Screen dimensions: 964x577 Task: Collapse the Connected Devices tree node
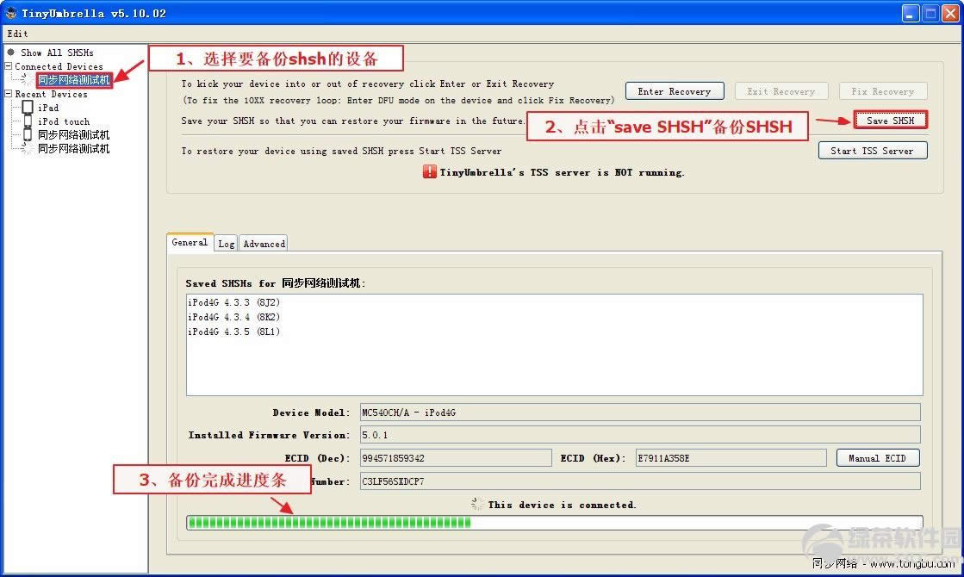click(8, 65)
